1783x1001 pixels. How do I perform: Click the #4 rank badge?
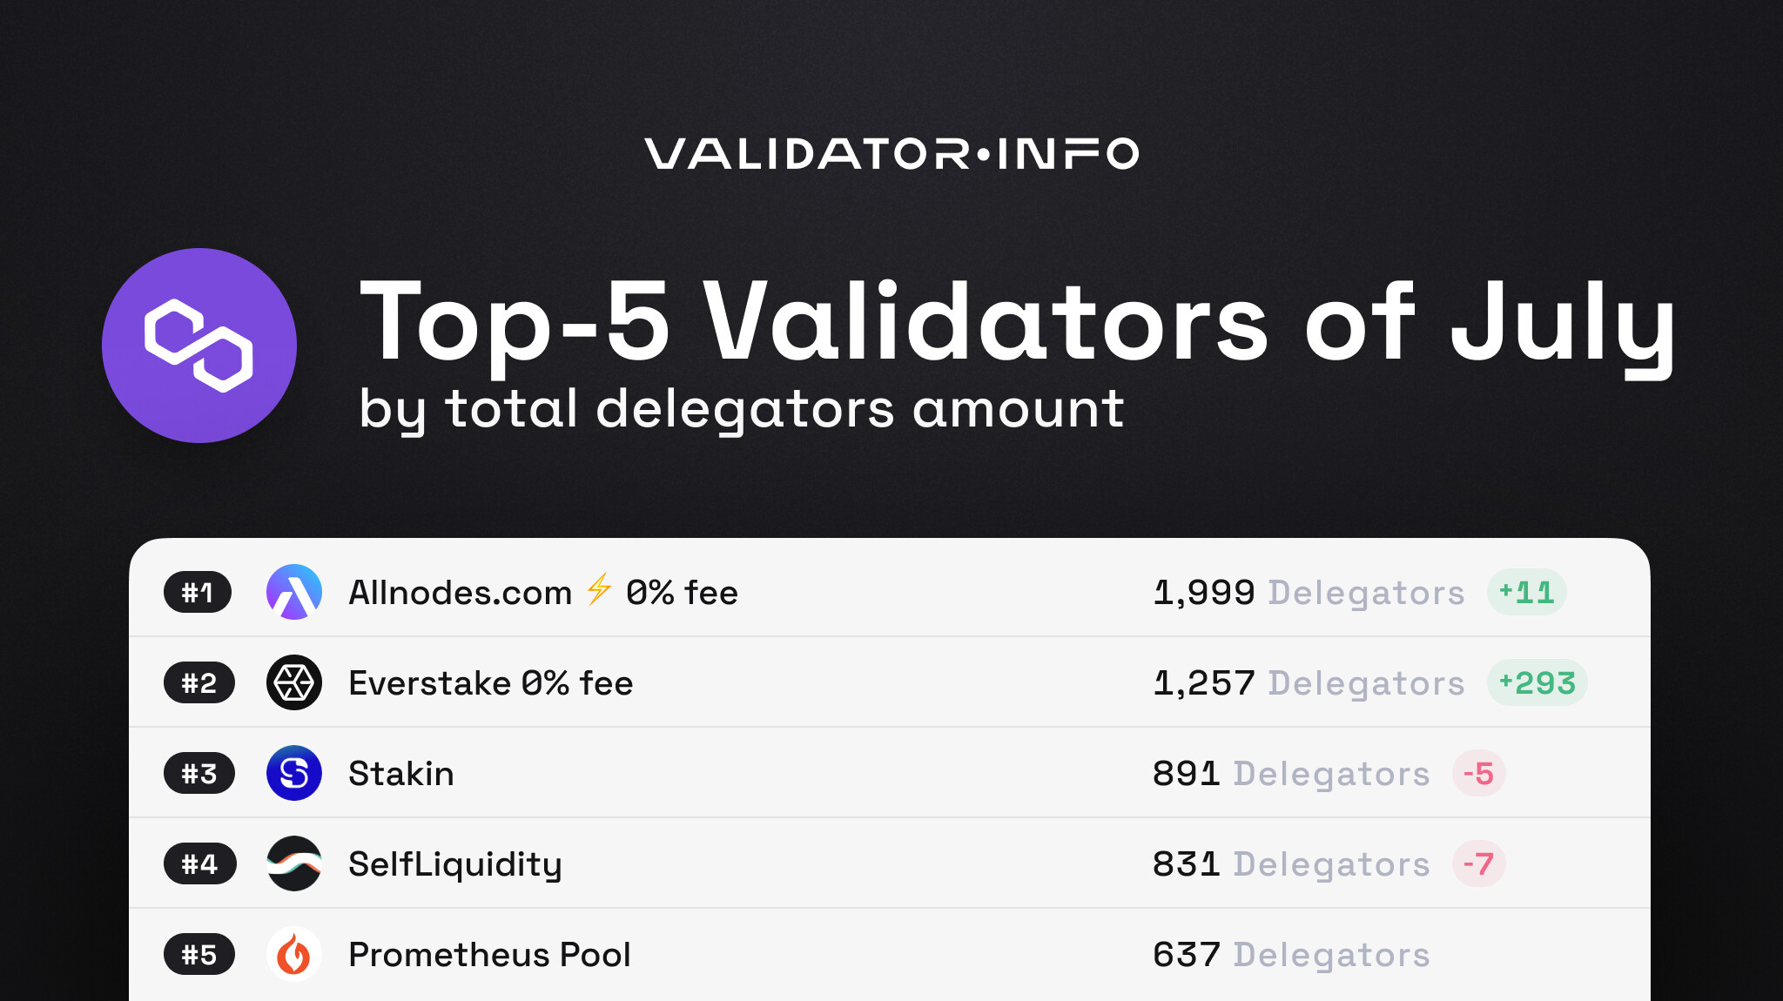(x=199, y=863)
